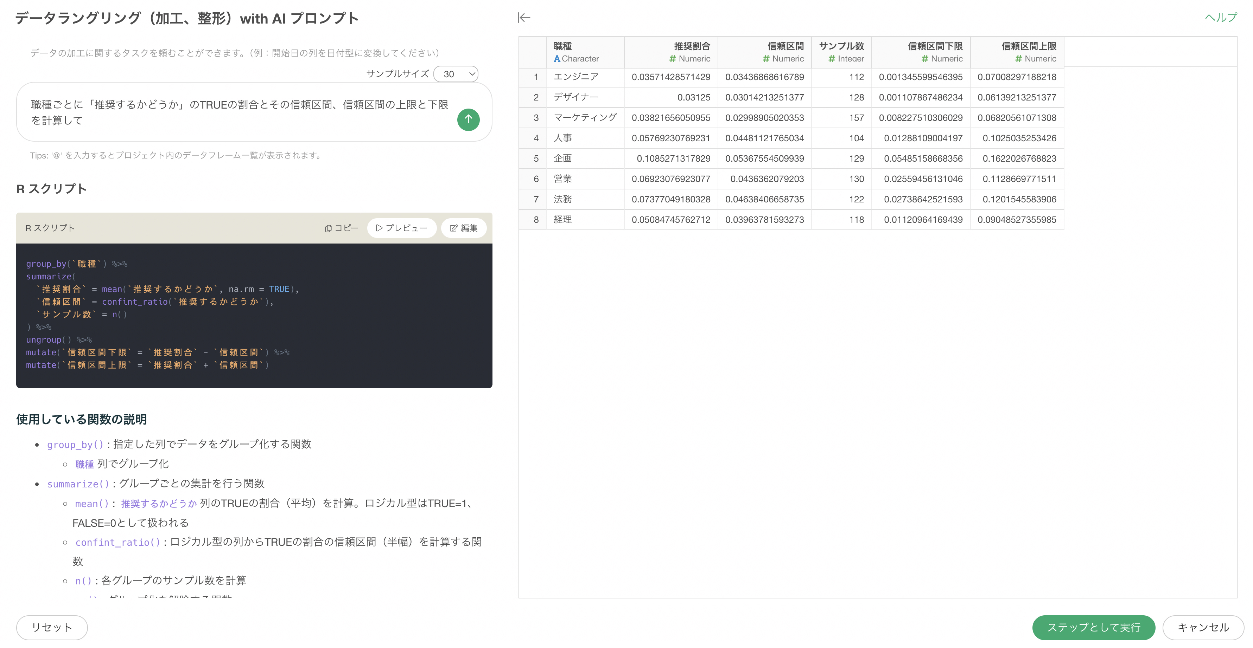Run script preview with プレビュー button
Screen dimensions: 1253x648
401,228
